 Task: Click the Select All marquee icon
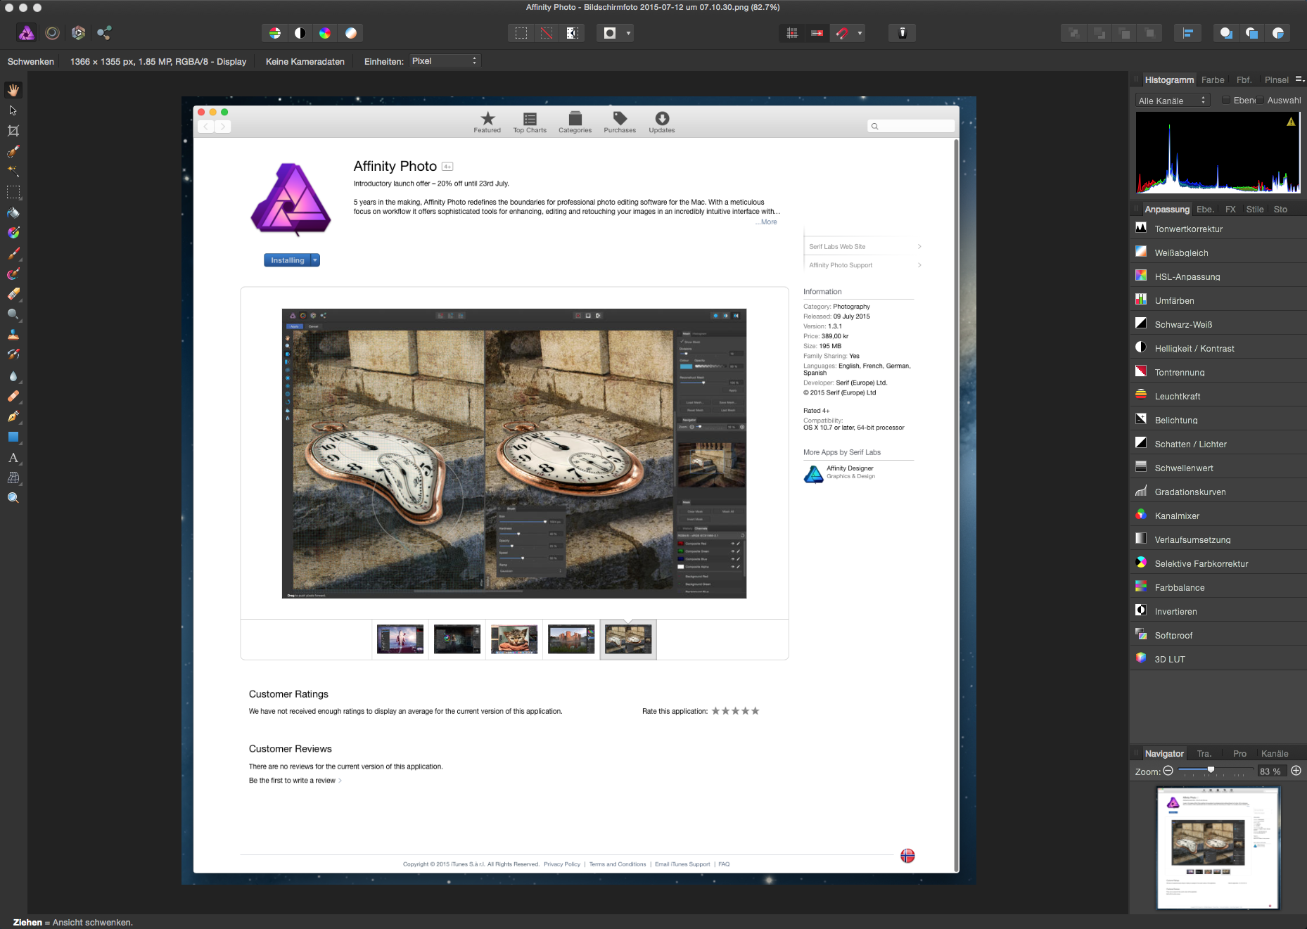click(521, 33)
